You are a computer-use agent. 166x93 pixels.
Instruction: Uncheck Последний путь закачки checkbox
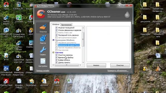click(x=57, y=35)
